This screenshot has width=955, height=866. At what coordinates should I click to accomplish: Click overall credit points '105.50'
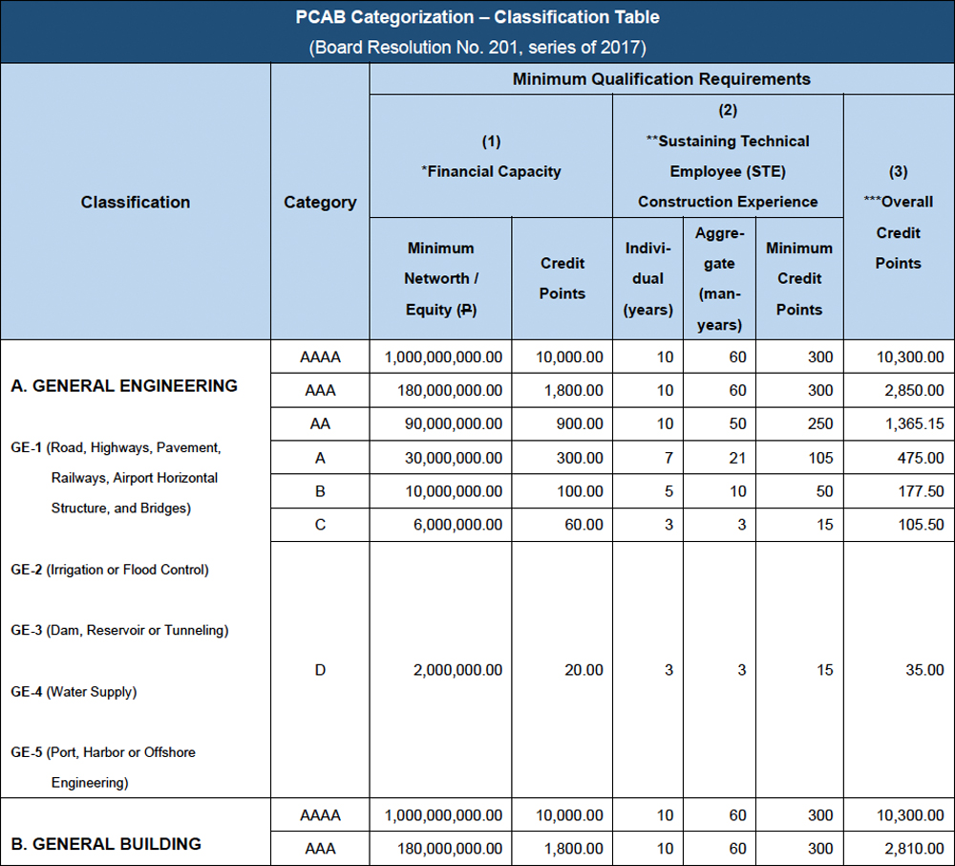pyautogui.click(x=921, y=525)
